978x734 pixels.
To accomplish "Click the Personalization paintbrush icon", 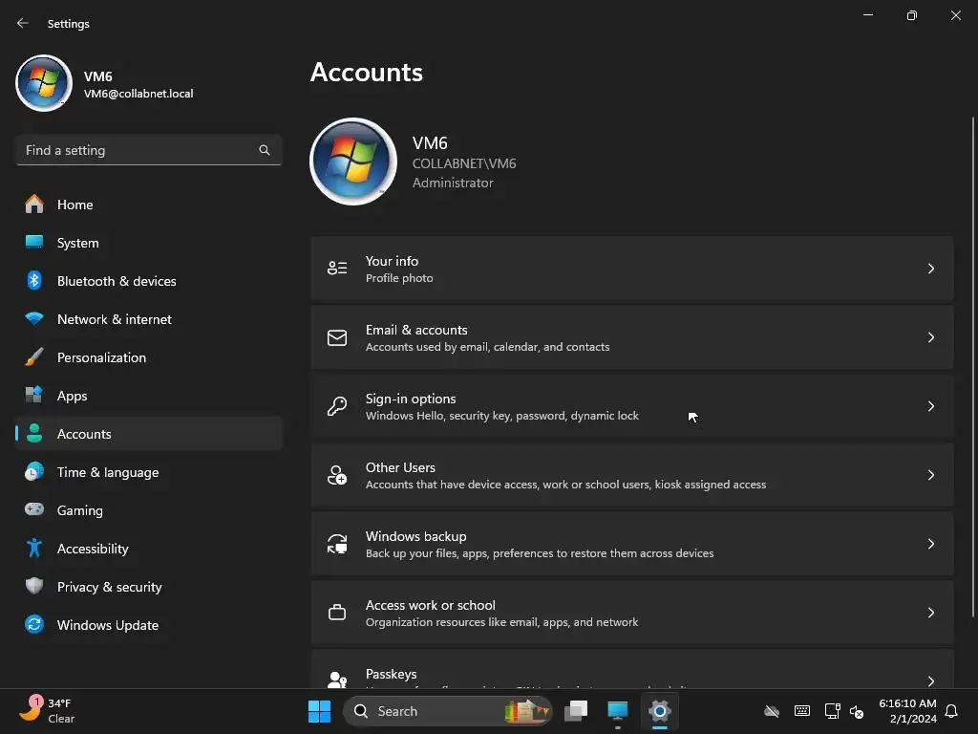I will pos(34,357).
